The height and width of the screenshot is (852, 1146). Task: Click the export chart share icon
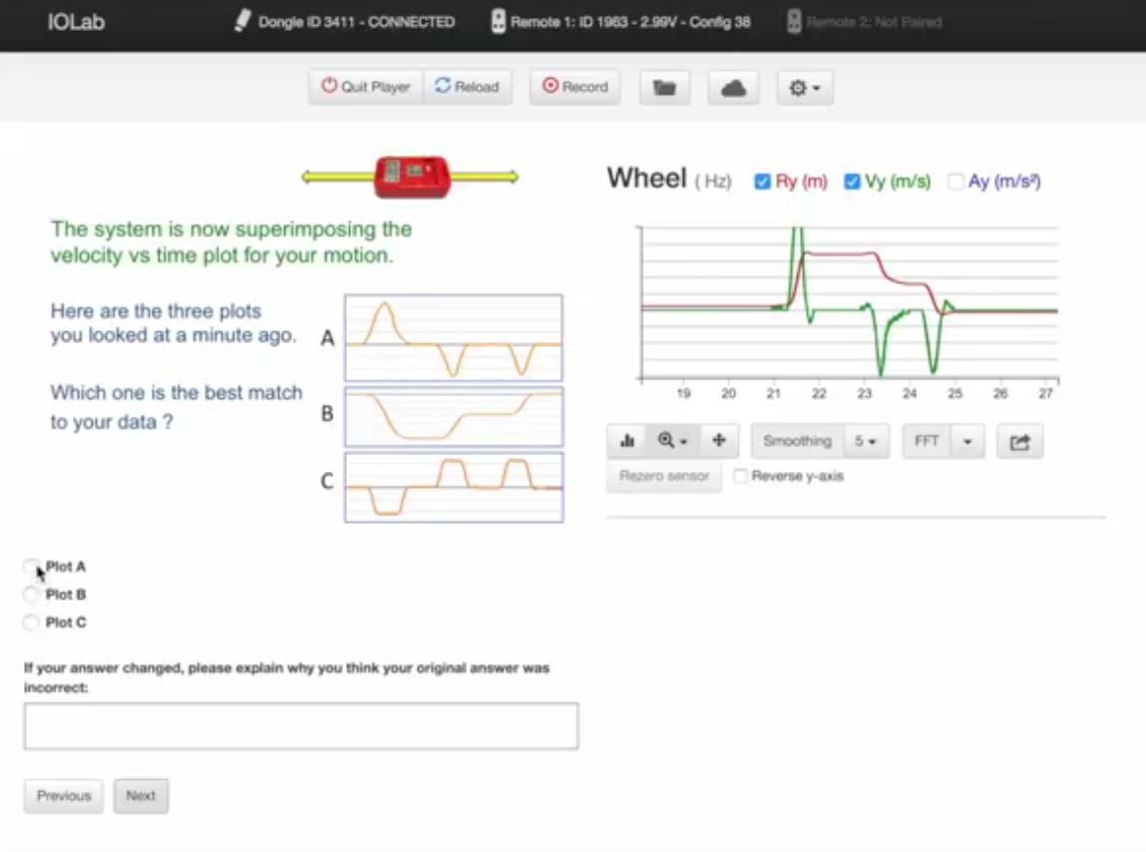1019,441
